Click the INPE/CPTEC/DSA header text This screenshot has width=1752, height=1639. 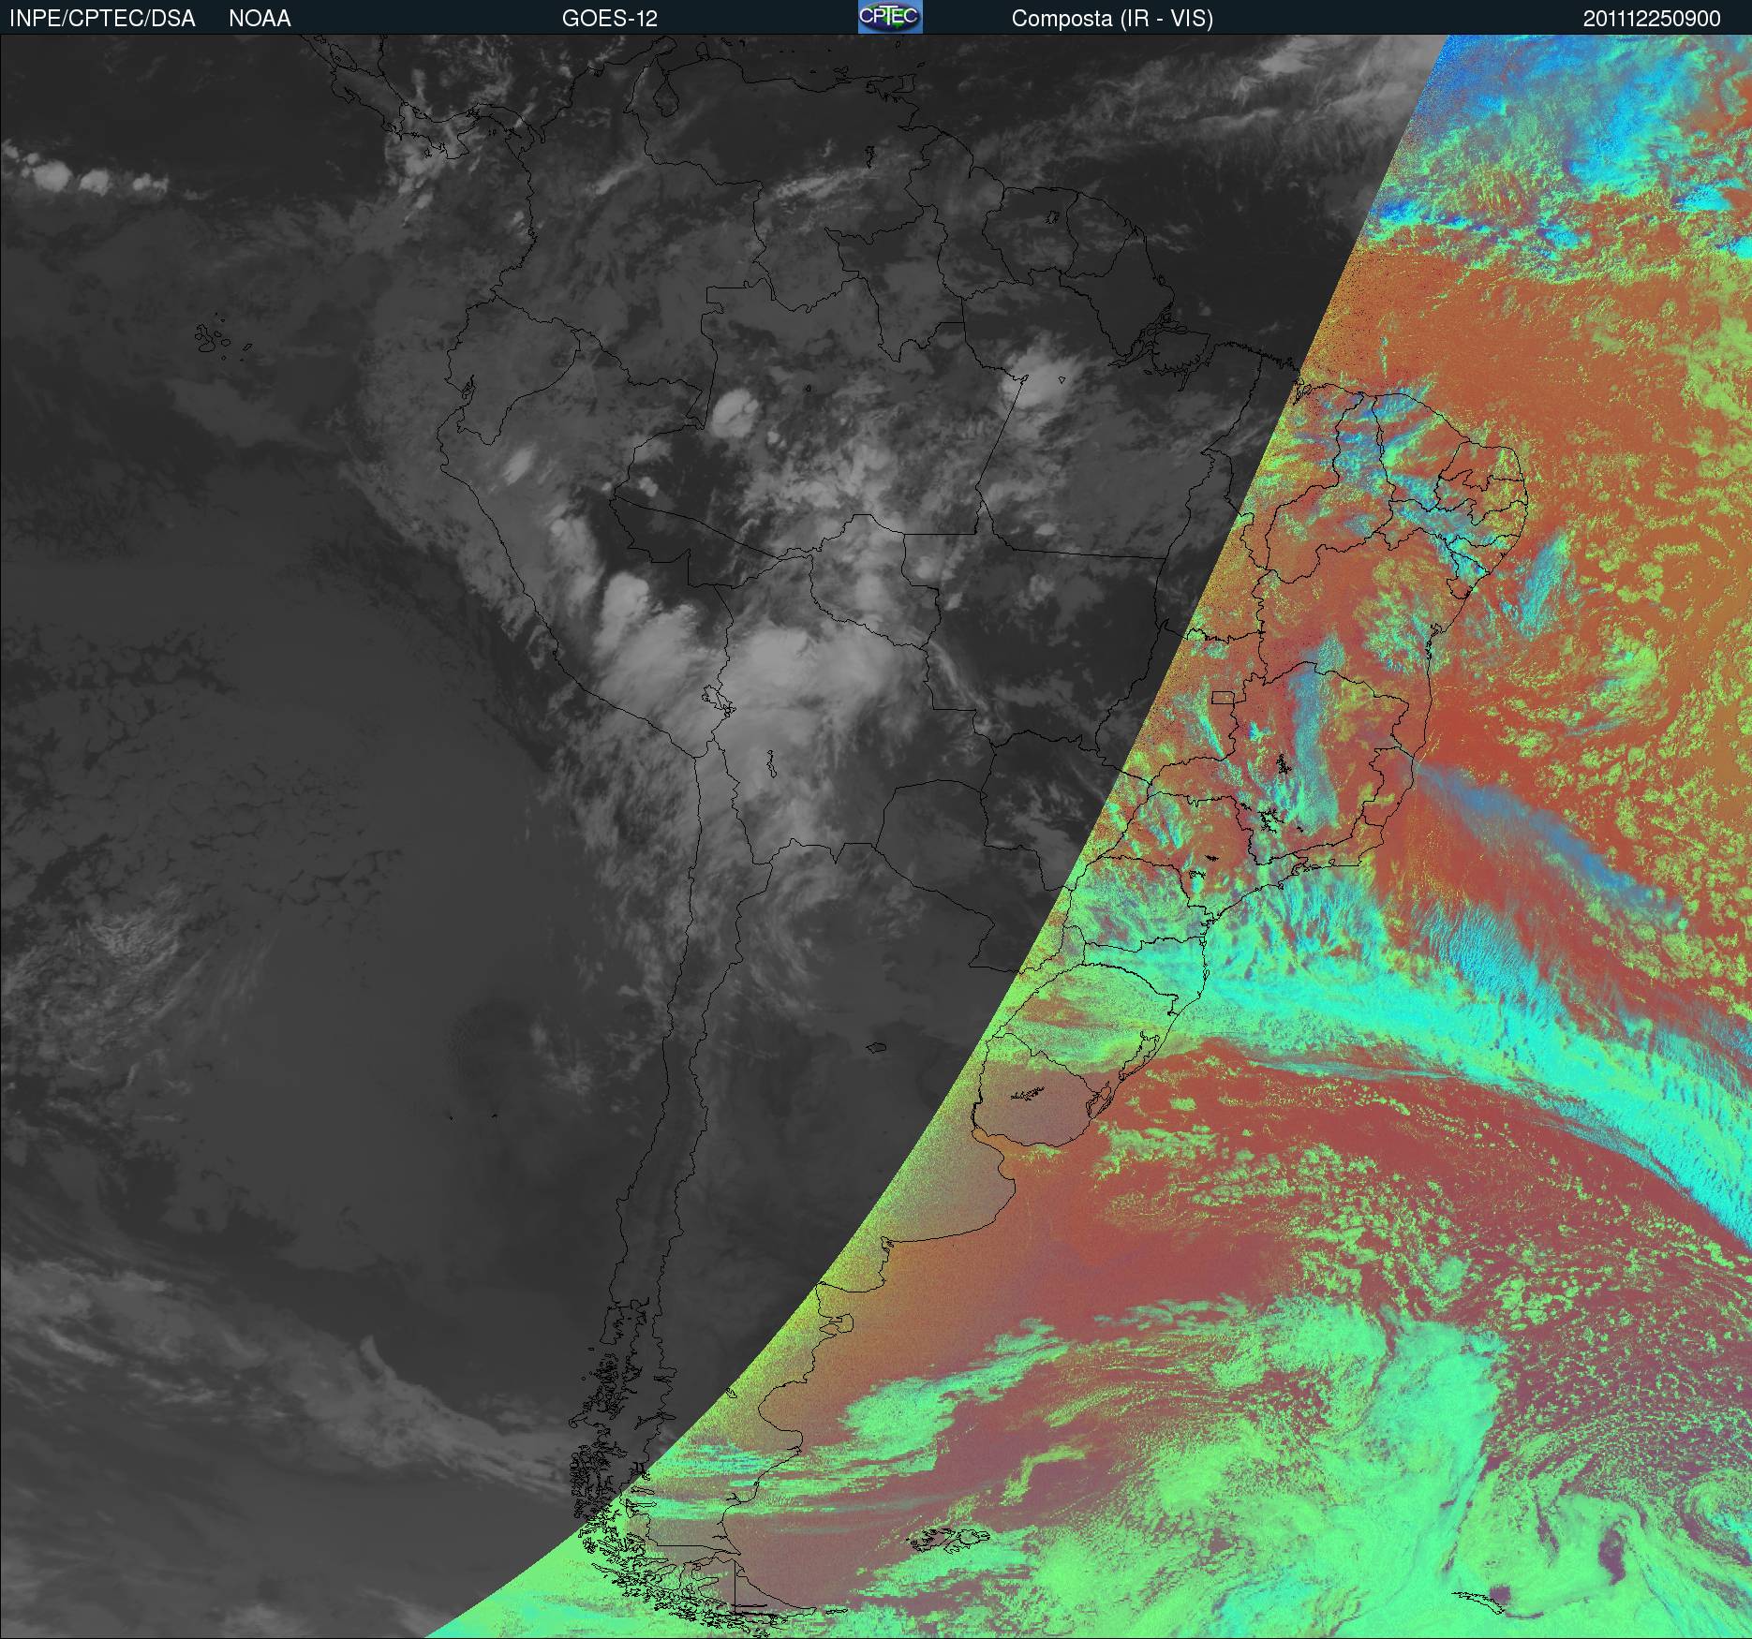click(102, 19)
